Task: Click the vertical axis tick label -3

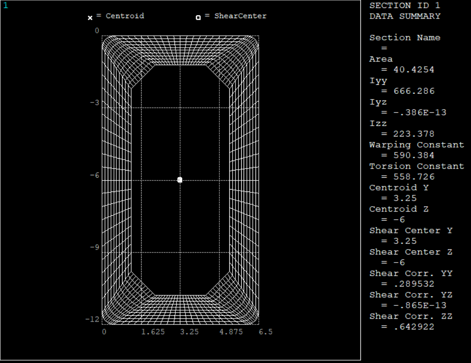Action: pyautogui.click(x=94, y=103)
